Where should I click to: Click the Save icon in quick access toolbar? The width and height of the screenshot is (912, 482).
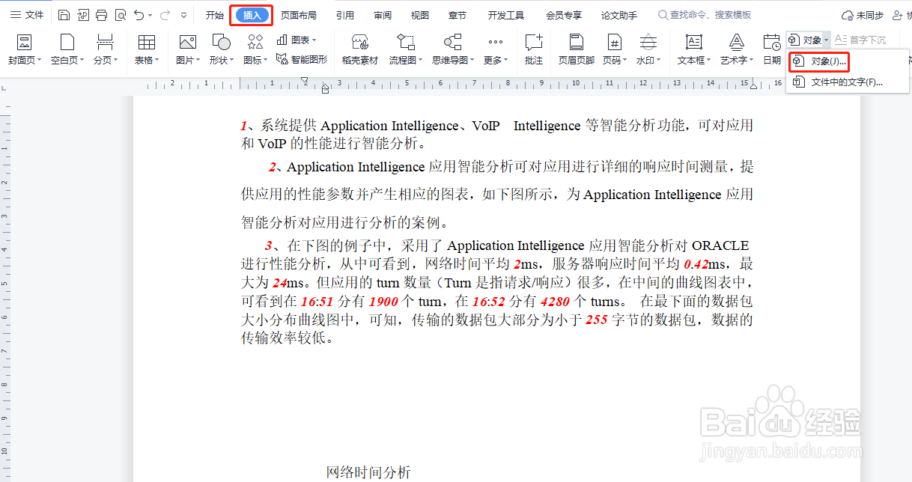[x=64, y=15]
